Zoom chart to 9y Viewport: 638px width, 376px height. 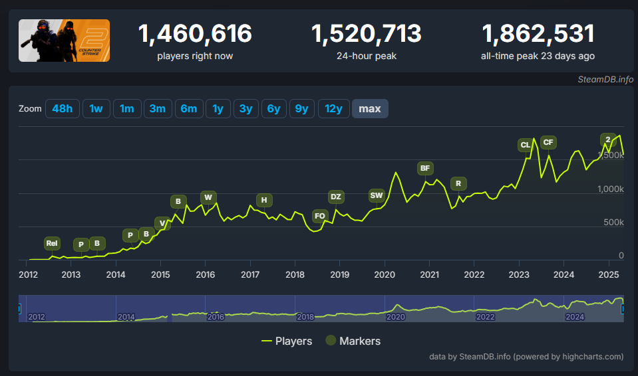pos(301,108)
